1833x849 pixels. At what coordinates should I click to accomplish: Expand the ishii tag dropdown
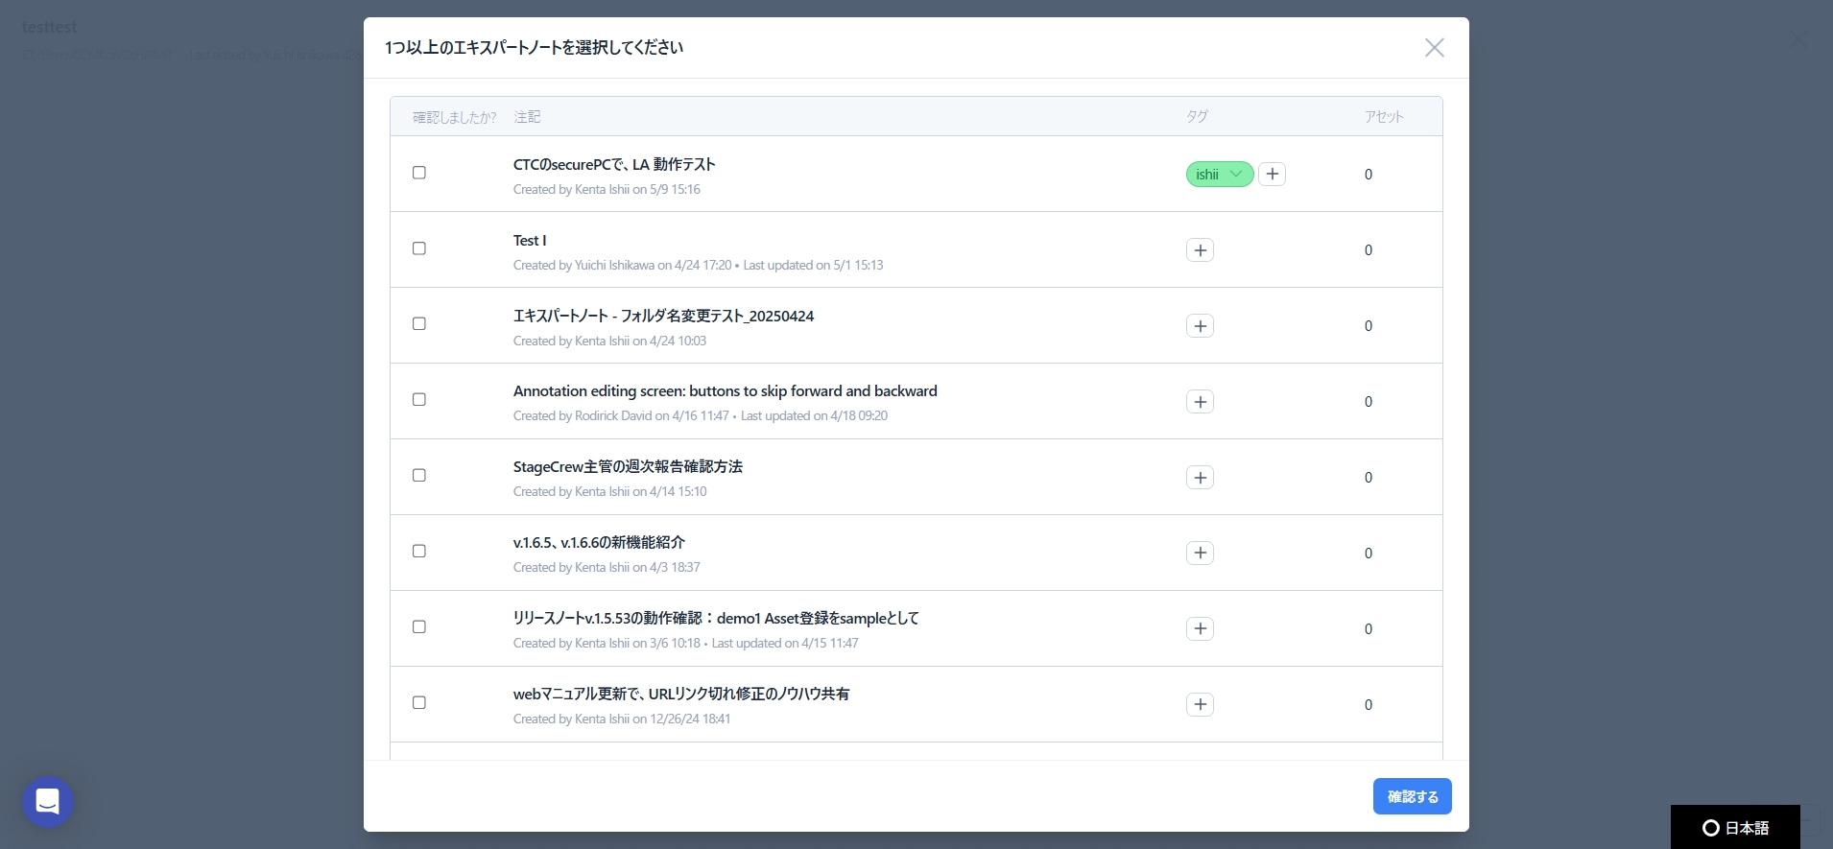pos(1236,175)
